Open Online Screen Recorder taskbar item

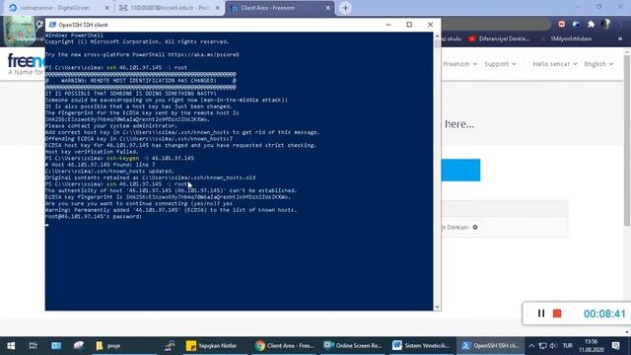353,346
